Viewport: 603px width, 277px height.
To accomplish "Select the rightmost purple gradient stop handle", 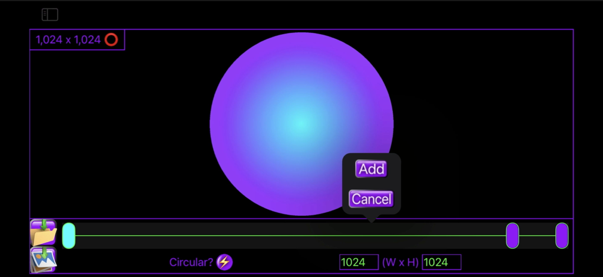I will coord(562,235).
